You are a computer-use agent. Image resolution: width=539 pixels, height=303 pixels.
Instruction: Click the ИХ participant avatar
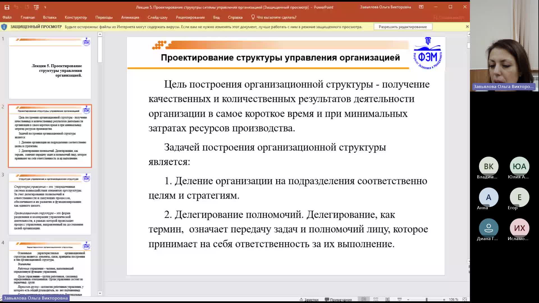coord(519,228)
